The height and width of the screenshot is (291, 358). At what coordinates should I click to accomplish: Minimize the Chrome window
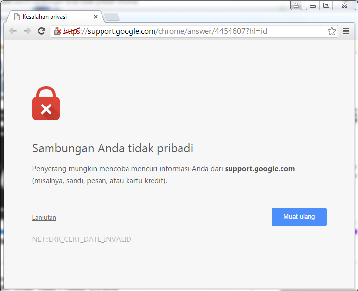coord(313,5)
